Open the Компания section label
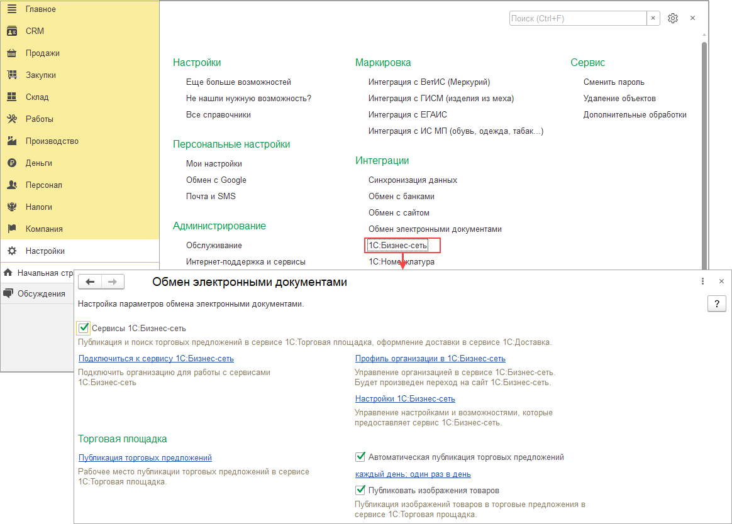This screenshot has width=732, height=524. (x=44, y=229)
